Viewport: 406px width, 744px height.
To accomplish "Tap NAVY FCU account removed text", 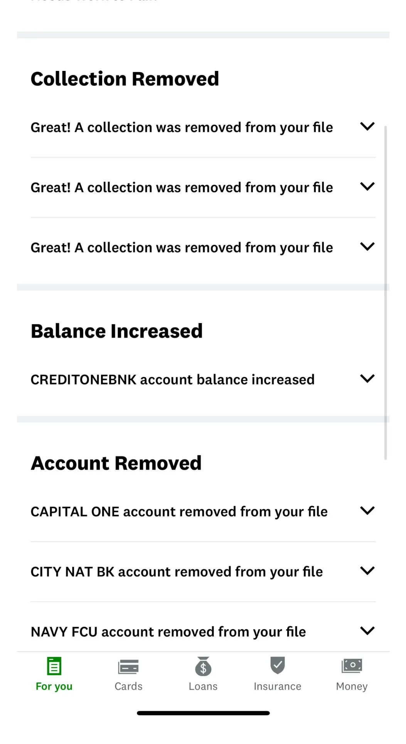I will [168, 632].
